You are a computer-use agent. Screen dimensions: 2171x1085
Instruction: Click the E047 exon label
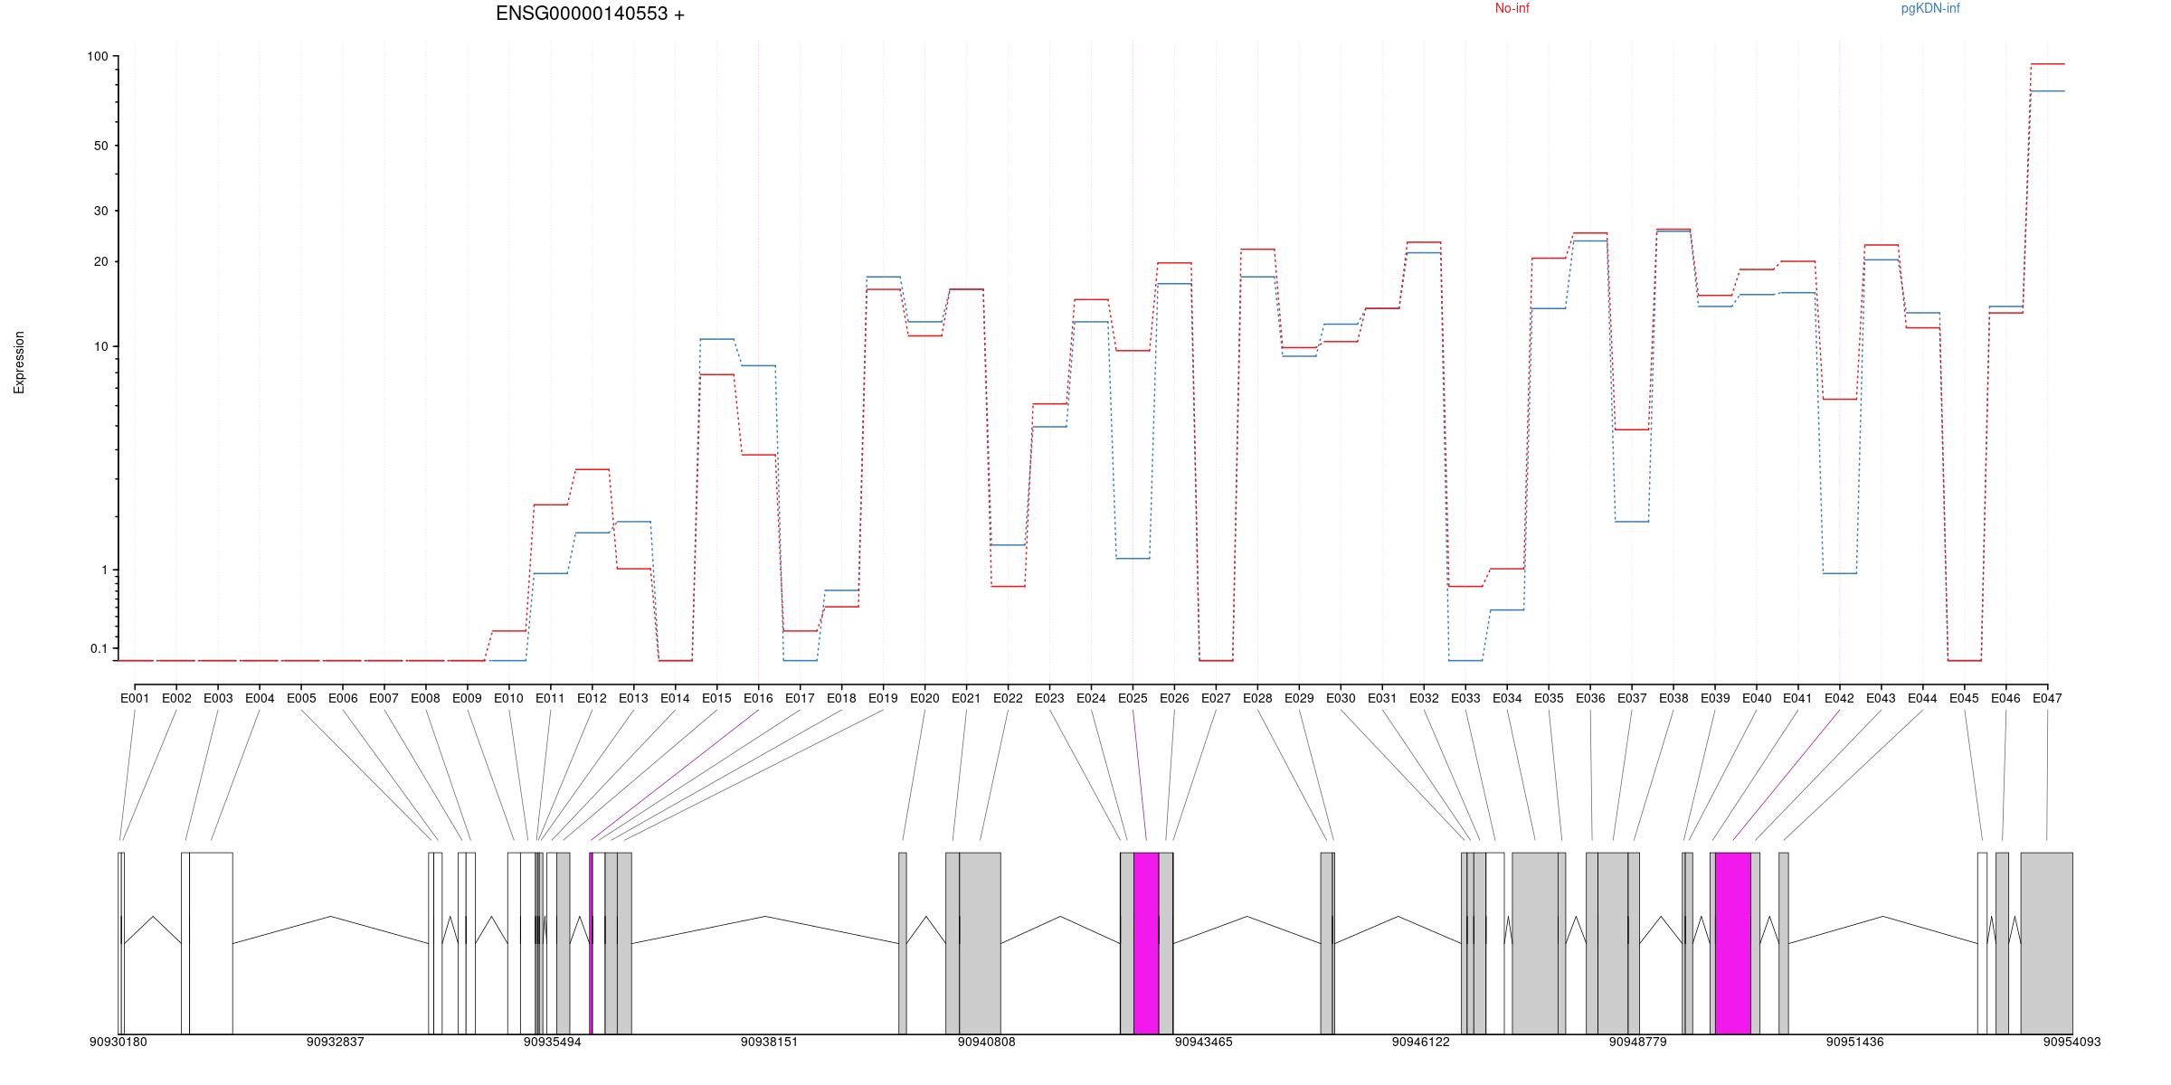(2047, 698)
